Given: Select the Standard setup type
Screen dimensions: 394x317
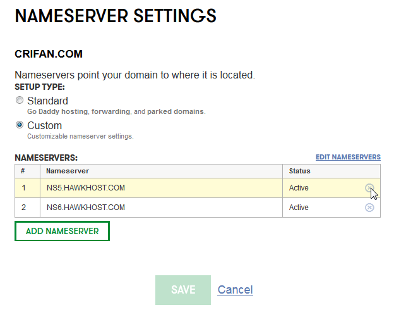Looking at the screenshot, I should click(x=20, y=100).
